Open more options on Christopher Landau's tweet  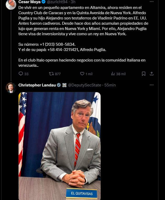click(x=152, y=85)
